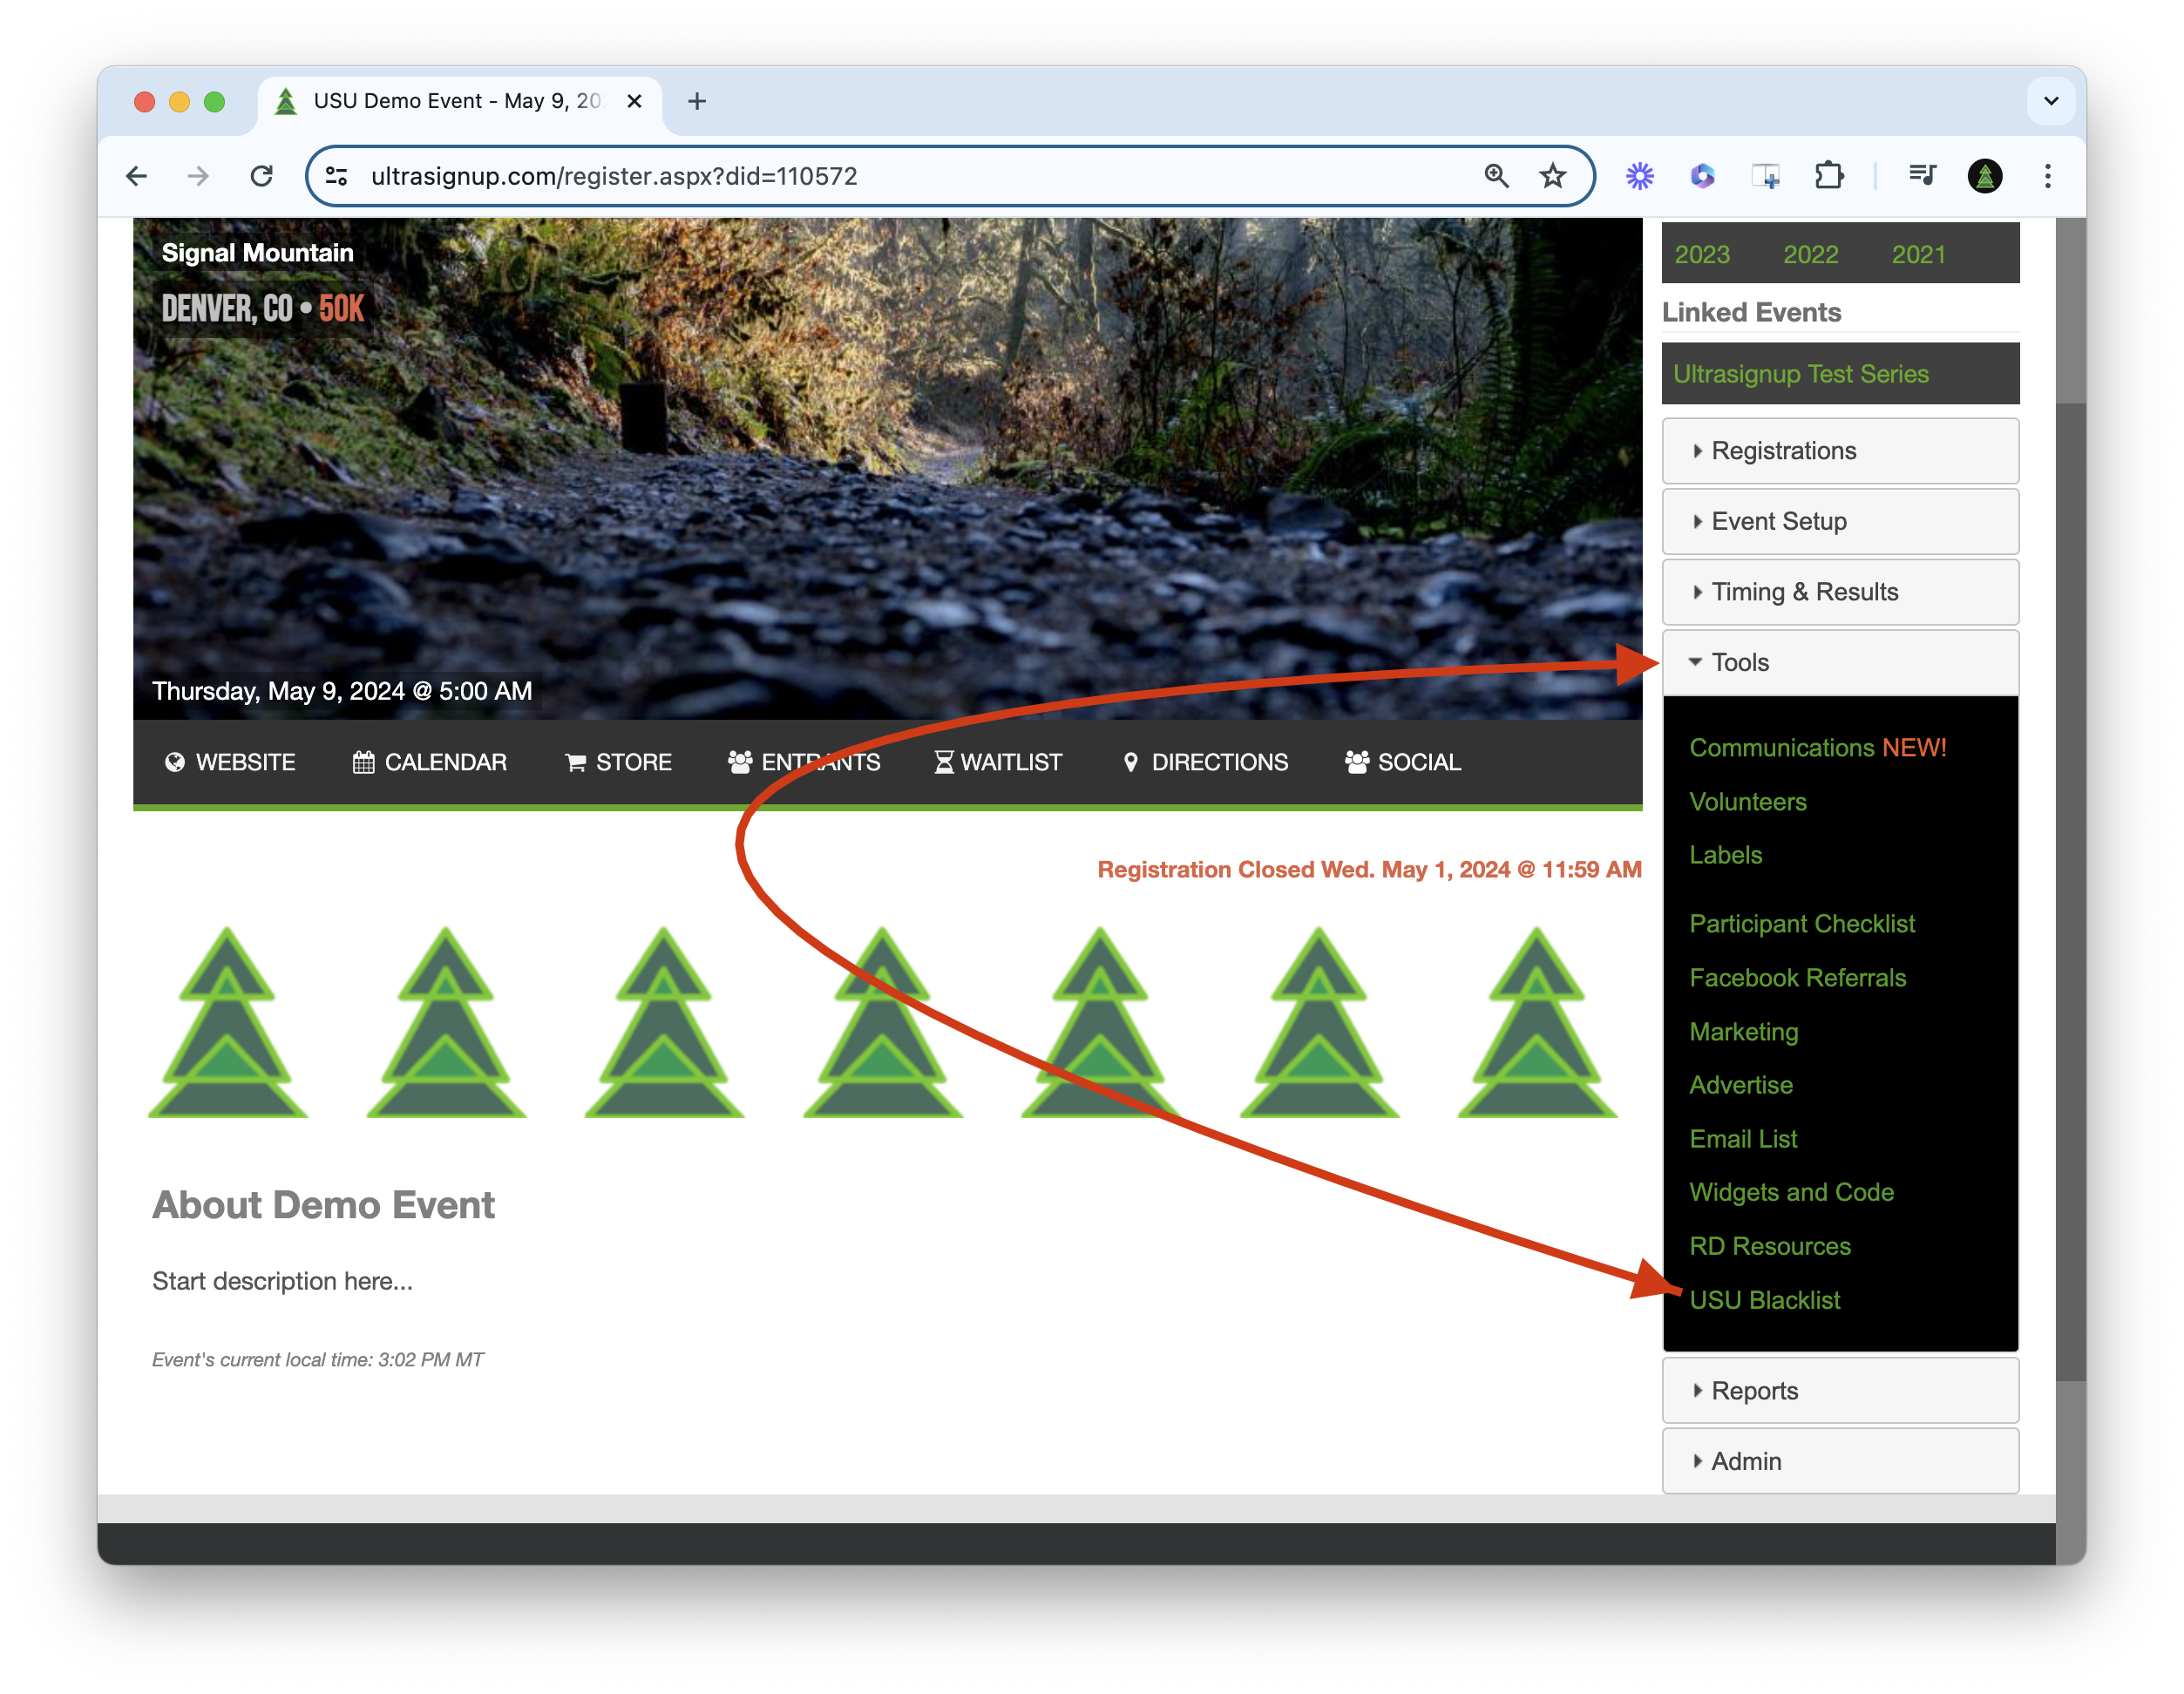Viewport: 2184px width, 1694px height.
Task: Open the user profile avatar icon
Action: (x=1984, y=177)
